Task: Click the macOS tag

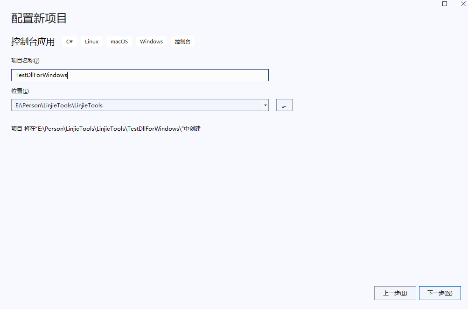Action: click(x=119, y=42)
